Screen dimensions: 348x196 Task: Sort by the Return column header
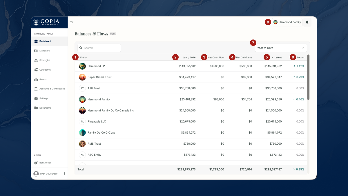[300, 57]
